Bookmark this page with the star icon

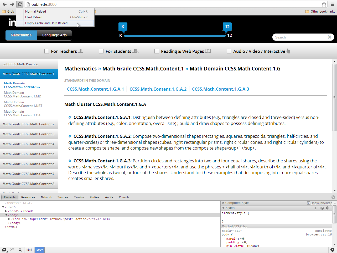click(324, 4)
